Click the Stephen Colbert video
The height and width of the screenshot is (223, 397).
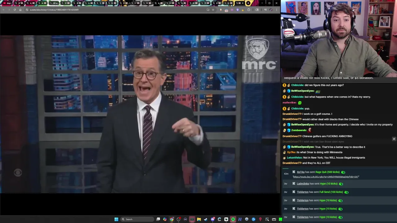coord(140,114)
